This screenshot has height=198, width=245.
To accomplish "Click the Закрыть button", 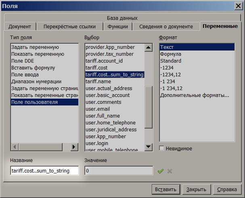I will [x=196, y=190].
